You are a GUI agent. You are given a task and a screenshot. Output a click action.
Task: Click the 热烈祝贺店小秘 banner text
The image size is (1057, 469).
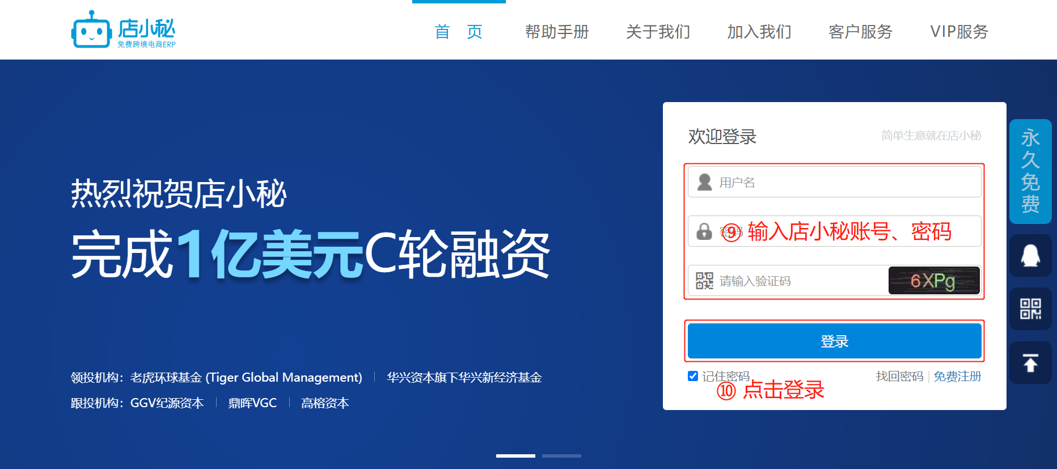pos(179,194)
